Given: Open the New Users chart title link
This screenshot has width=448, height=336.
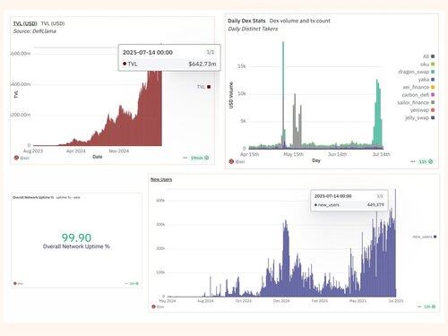Looking at the screenshot, I should tap(161, 179).
